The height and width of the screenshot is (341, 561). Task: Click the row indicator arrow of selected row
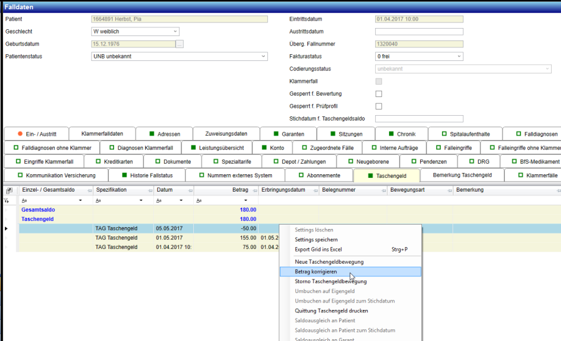click(7, 229)
